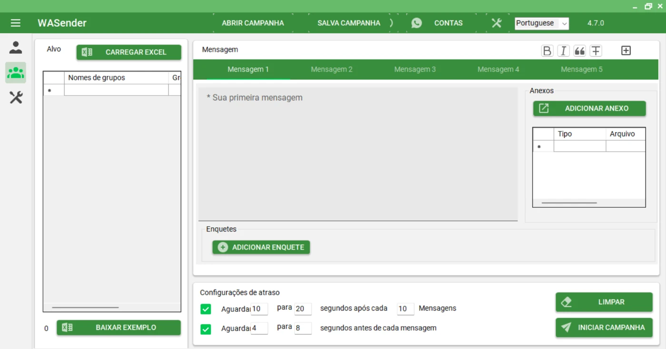Open the hamburger menu
The image size is (666, 349).
(x=16, y=23)
